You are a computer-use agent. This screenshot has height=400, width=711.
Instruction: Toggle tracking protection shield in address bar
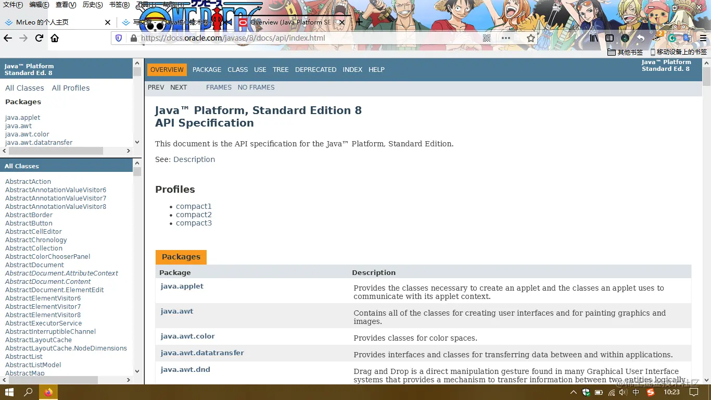pyautogui.click(x=118, y=38)
